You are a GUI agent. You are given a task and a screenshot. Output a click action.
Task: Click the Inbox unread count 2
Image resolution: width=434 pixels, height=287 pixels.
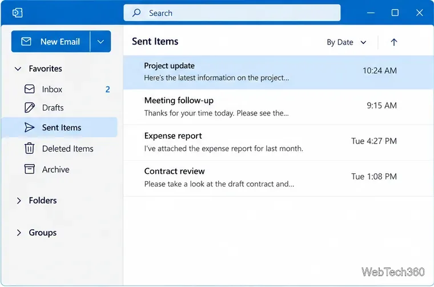click(x=108, y=89)
